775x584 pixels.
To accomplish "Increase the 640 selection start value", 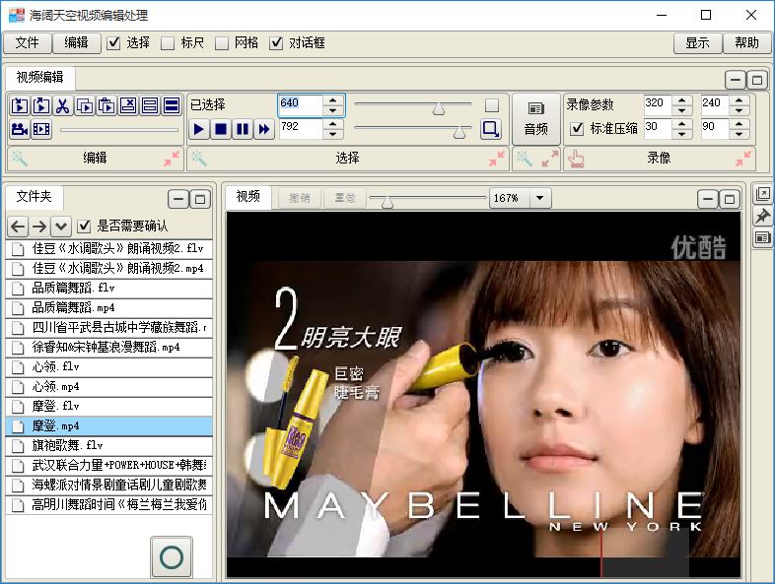I will [x=332, y=100].
